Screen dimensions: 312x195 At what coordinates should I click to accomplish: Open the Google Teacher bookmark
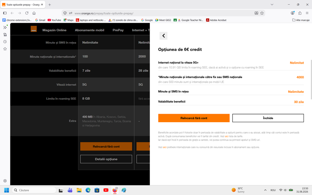tap(190, 20)
